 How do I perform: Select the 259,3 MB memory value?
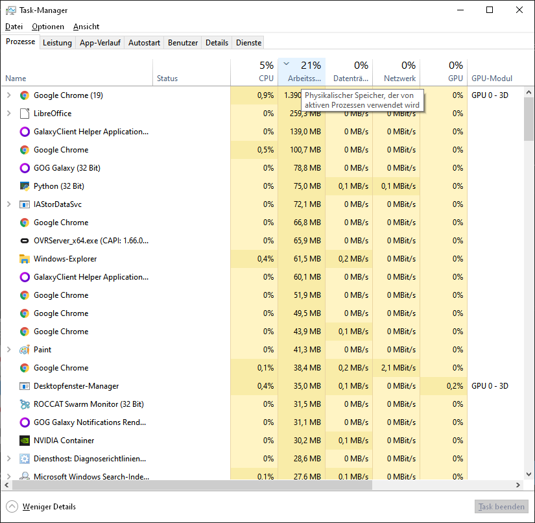pos(302,114)
